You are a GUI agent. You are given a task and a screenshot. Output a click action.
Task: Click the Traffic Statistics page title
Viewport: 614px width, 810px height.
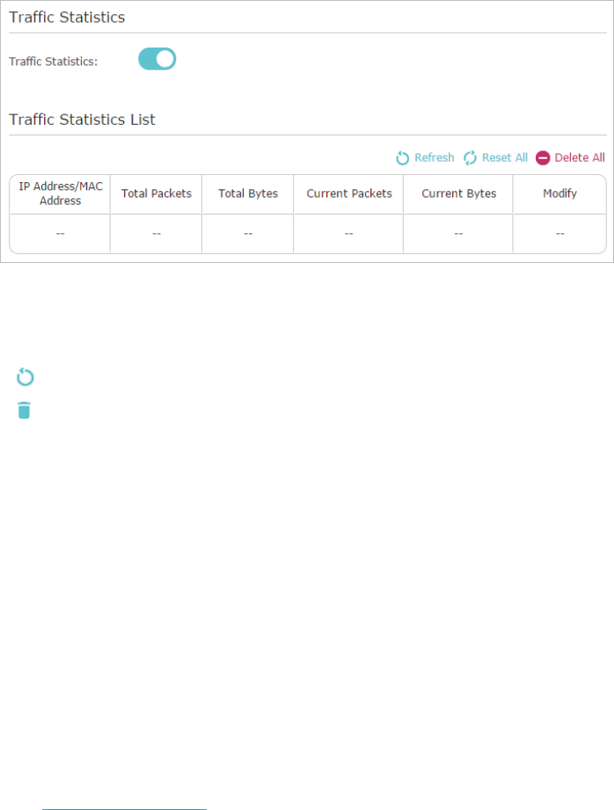67,17
